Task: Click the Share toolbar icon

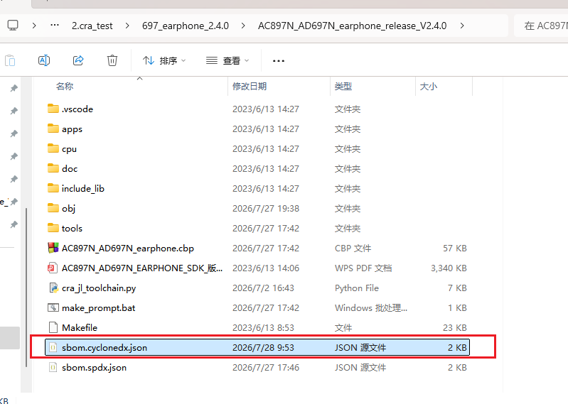Action: pyautogui.click(x=78, y=60)
